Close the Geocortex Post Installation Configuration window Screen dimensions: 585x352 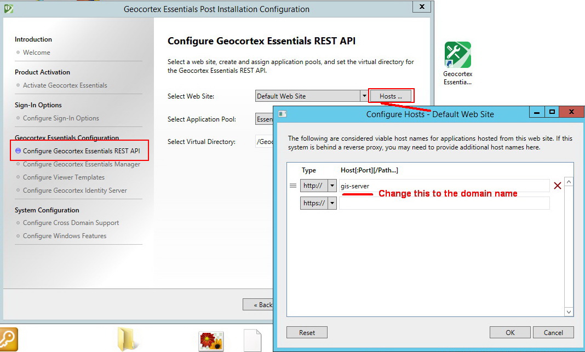[x=422, y=7]
